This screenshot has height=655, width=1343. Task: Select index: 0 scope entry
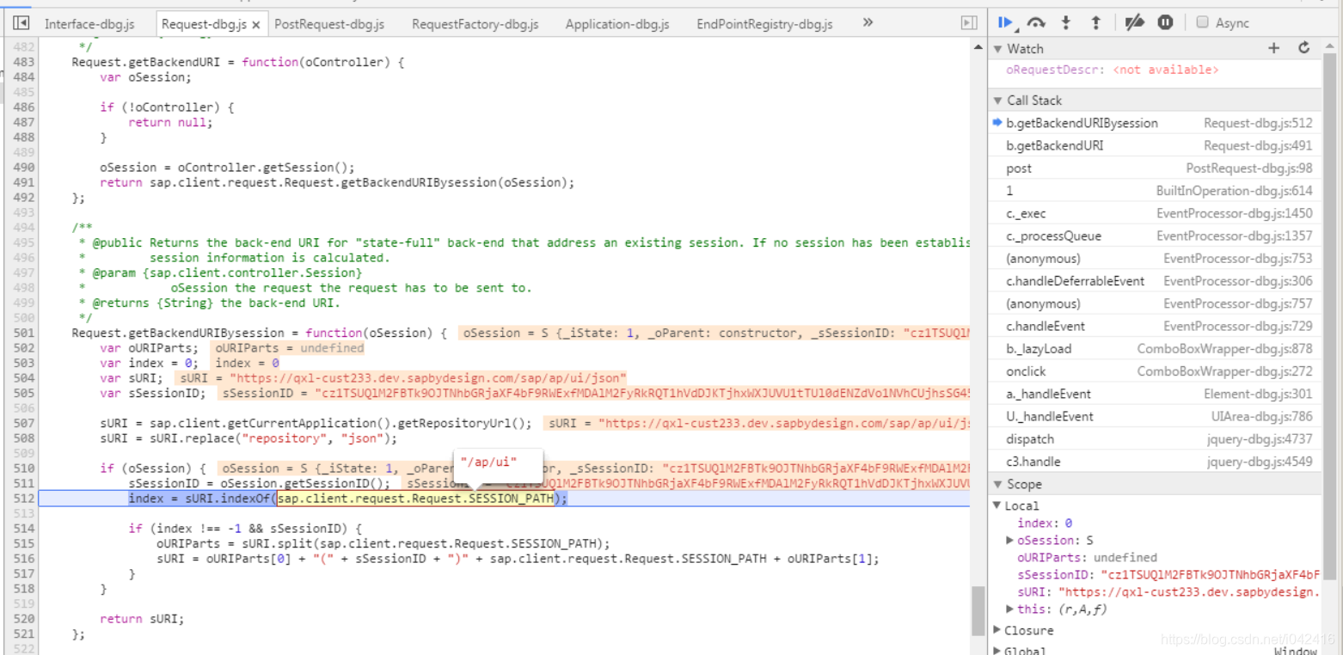[1045, 523]
